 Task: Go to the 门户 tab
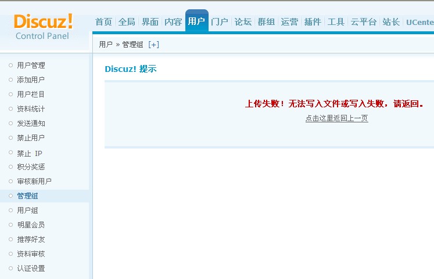[x=220, y=22]
